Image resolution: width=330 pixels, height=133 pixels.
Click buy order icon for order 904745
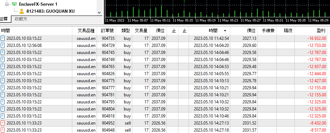click(3, 53)
